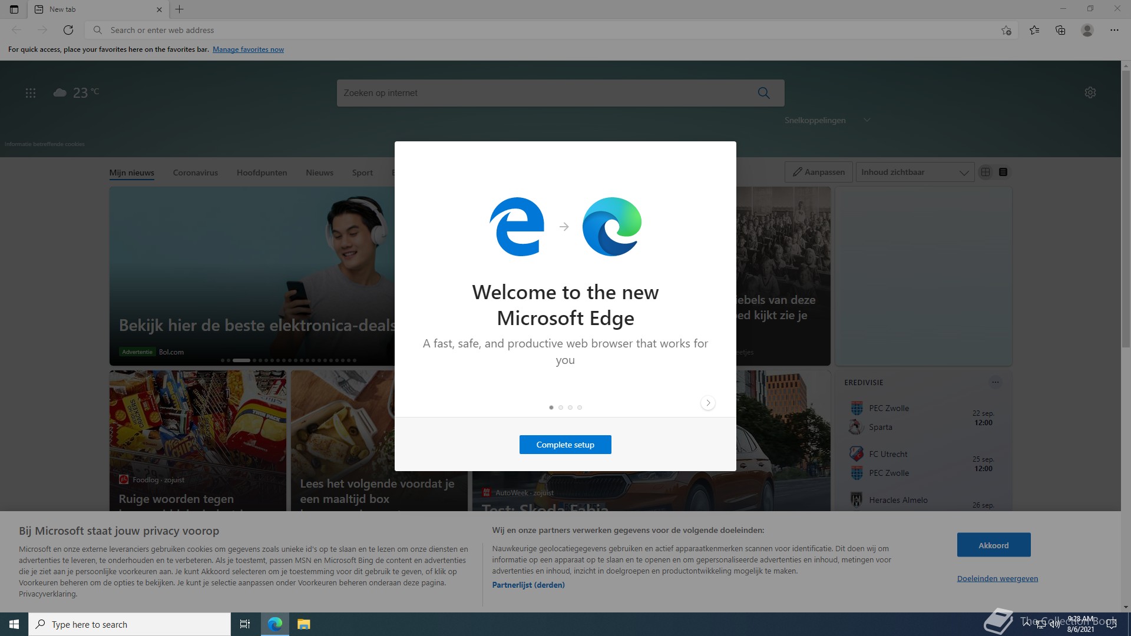Click the Aanpassen button
The height and width of the screenshot is (636, 1131).
click(x=819, y=172)
